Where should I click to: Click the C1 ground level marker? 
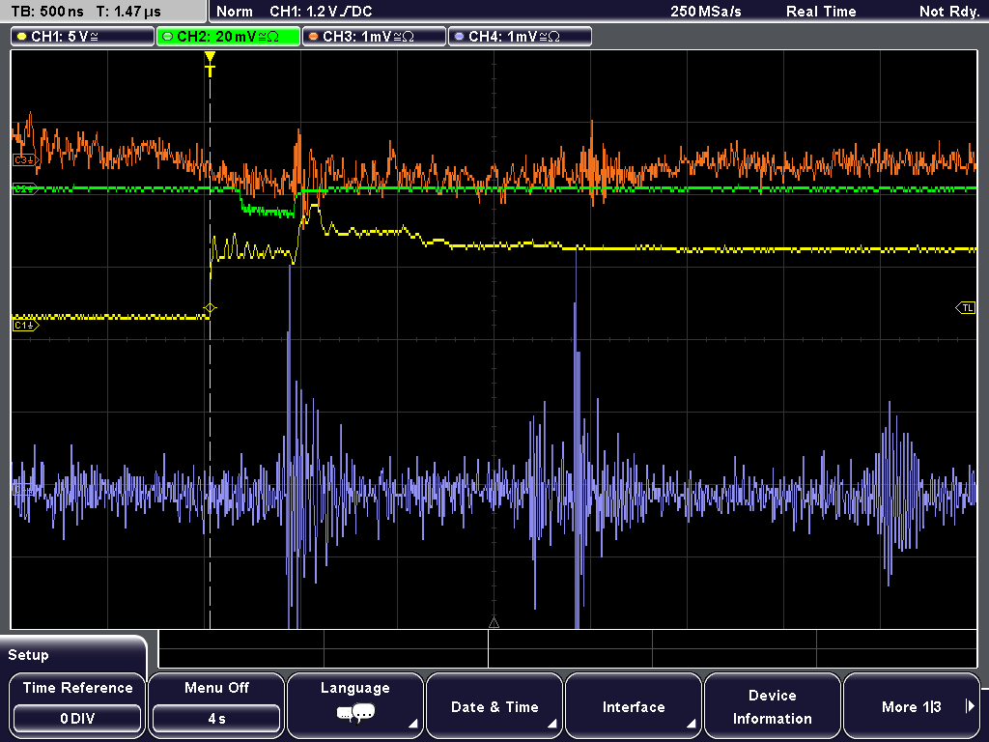(25, 326)
